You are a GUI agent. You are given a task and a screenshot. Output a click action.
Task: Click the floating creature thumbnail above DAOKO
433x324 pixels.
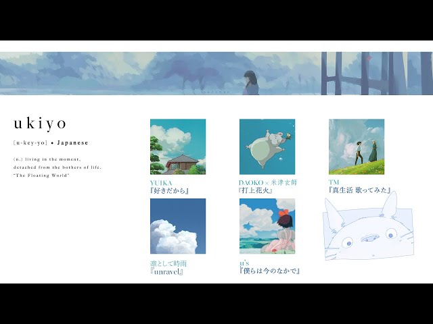[267, 146]
